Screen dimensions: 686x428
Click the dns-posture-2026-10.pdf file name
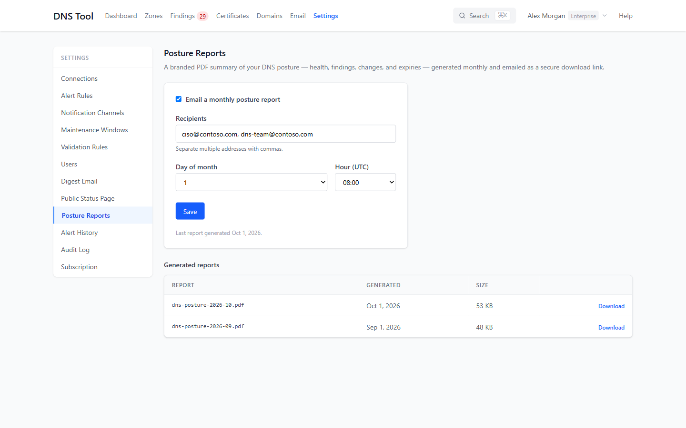tap(208, 305)
